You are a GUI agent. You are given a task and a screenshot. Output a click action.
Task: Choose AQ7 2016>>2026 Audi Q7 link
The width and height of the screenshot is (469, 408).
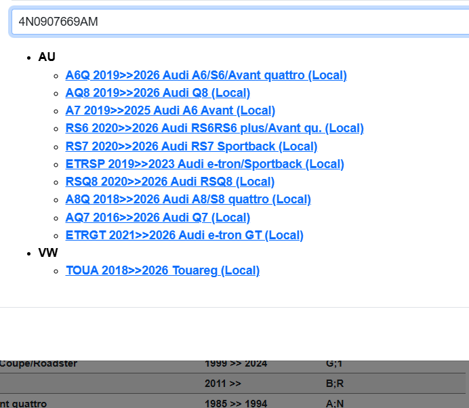point(157,218)
